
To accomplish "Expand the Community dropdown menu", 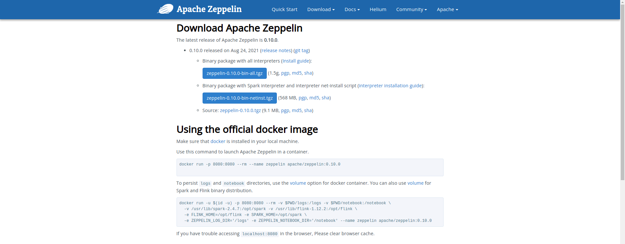I will pyautogui.click(x=411, y=9).
